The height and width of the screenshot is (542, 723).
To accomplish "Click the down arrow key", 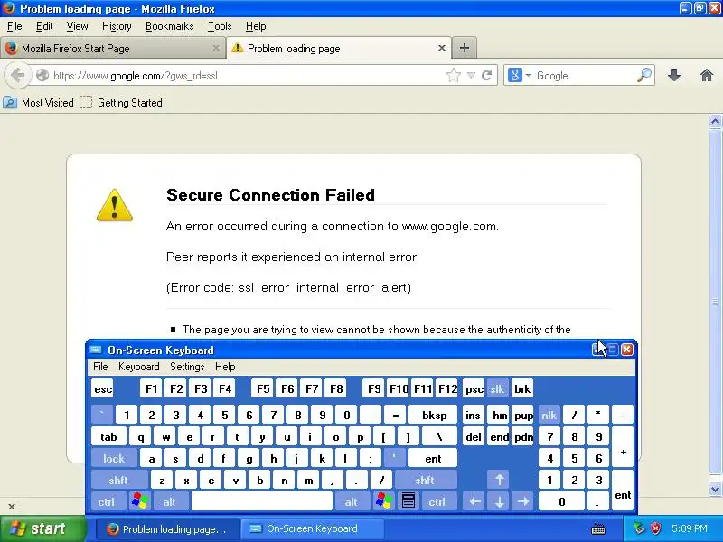I will coord(499,501).
